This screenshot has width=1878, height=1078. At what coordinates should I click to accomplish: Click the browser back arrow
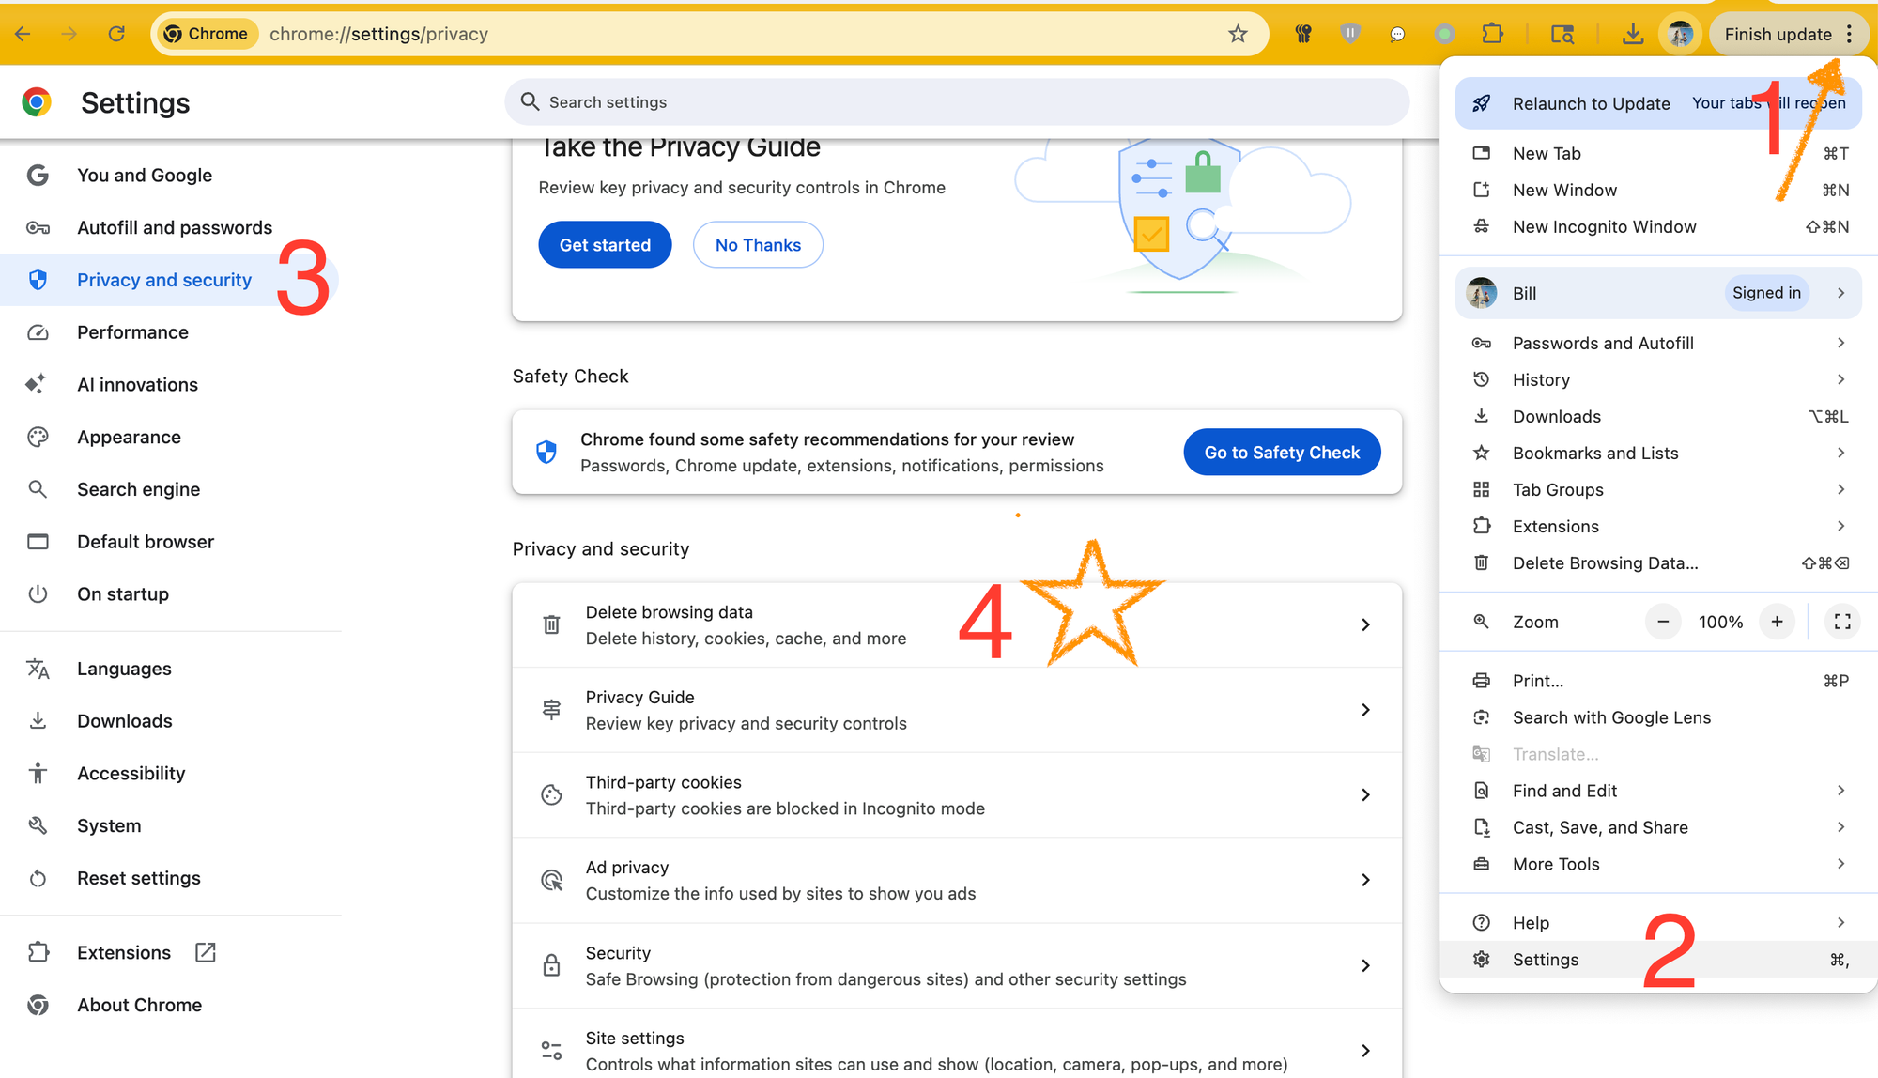[x=23, y=34]
